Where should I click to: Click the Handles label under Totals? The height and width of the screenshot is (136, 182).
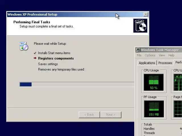pos(149,129)
